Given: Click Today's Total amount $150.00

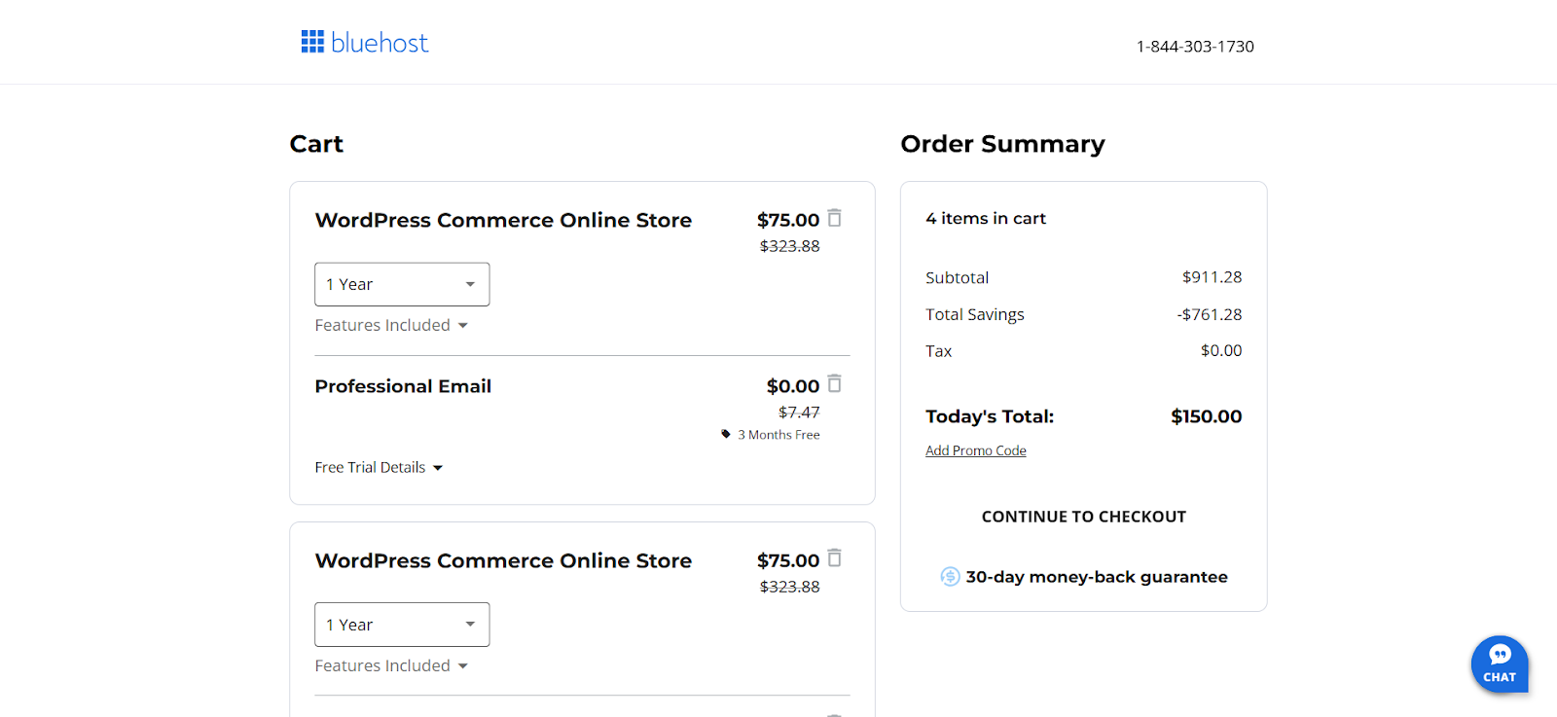Looking at the screenshot, I should click(1207, 416).
